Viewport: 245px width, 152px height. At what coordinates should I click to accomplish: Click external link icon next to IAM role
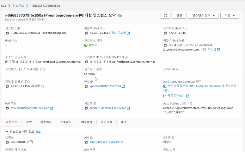51,108
